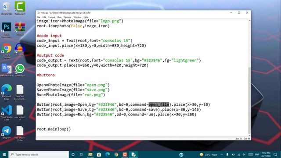281x158 pixels.
Task: Open the Help menu in IDLE
Action: 86,17
